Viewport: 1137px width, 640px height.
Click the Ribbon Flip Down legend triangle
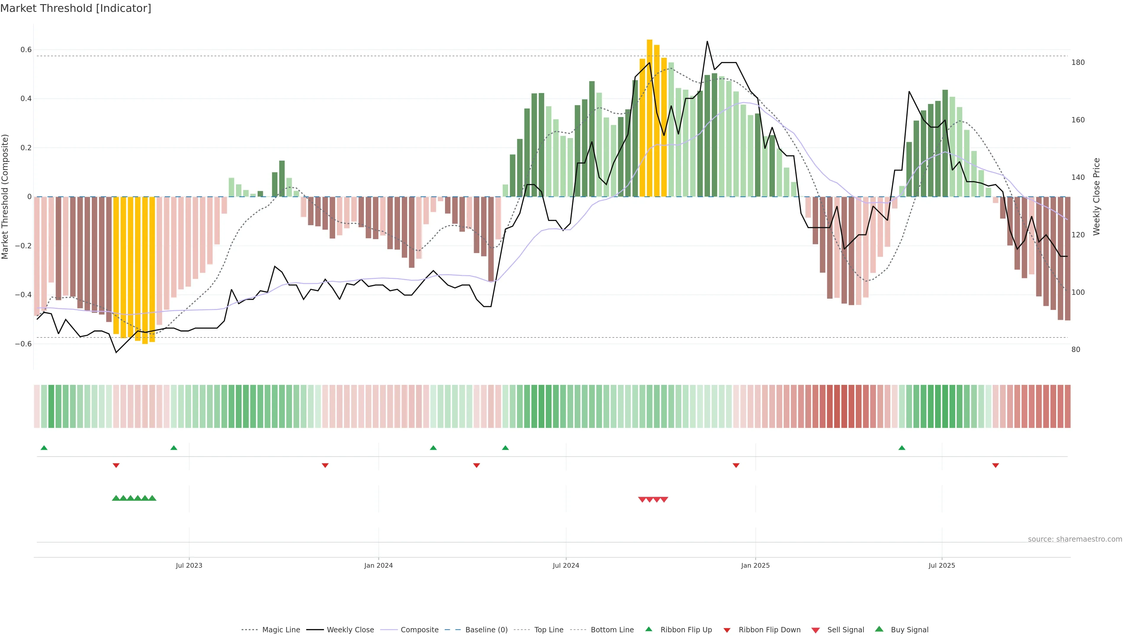coord(727,630)
